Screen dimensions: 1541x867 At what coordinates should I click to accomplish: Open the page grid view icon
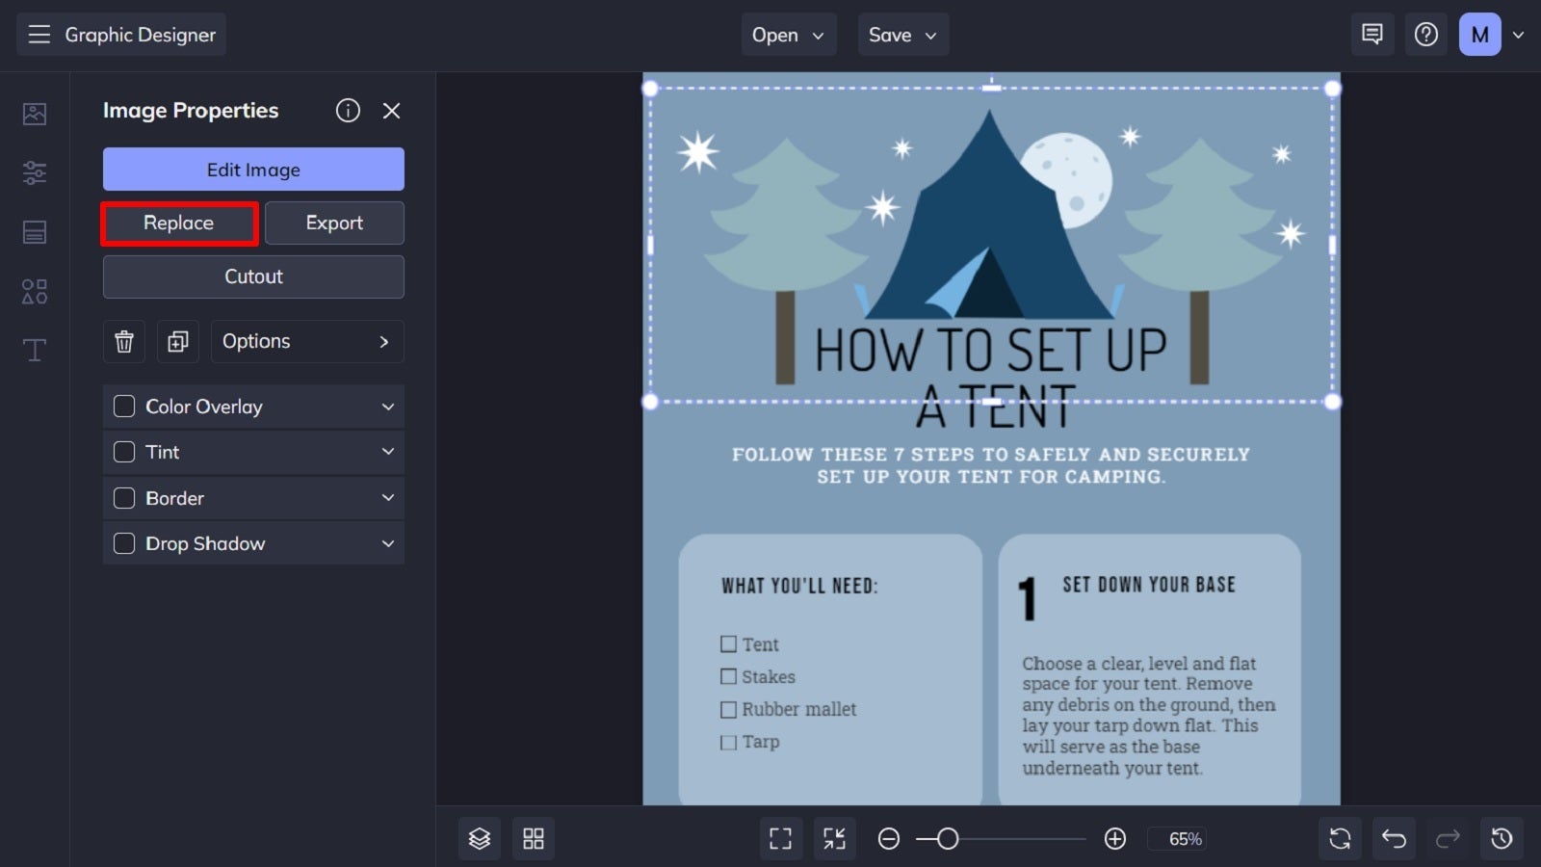coord(534,838)
